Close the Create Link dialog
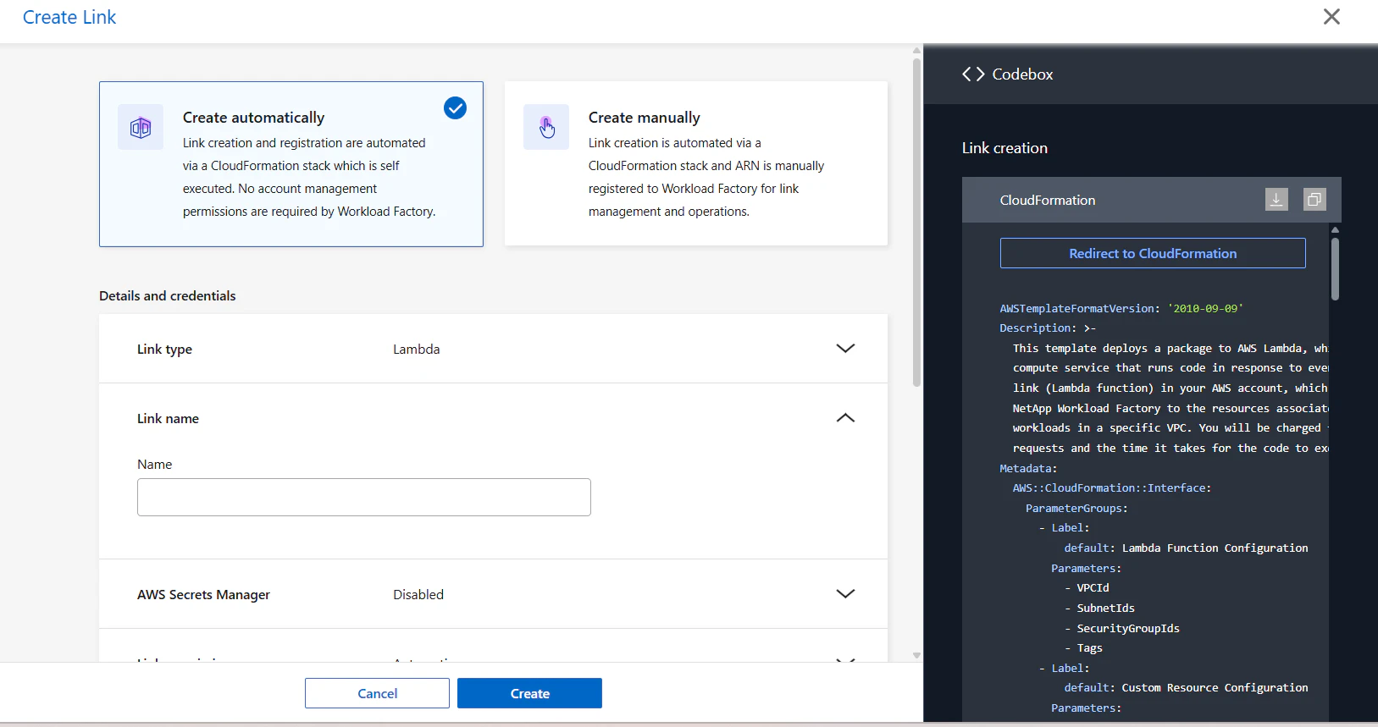 [x=1331, y=17]
